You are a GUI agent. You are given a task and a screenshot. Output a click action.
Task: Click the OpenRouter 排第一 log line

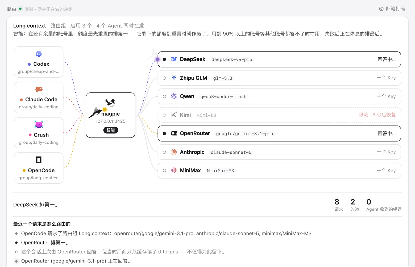(x=45, y=243)
